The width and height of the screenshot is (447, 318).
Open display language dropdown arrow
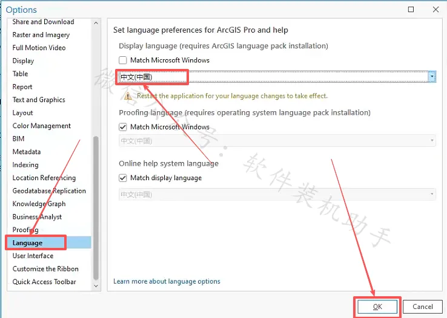(x=432, y=77)
